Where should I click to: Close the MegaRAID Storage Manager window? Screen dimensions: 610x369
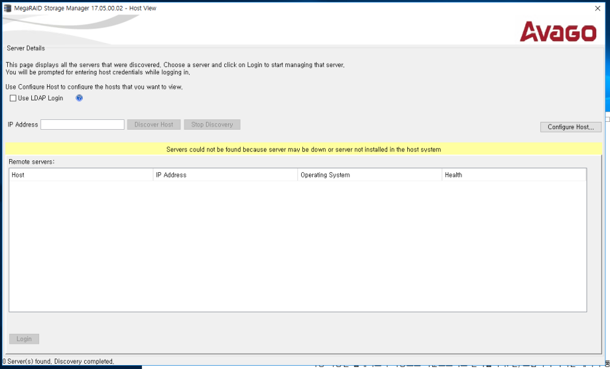(x=598, y=8)
